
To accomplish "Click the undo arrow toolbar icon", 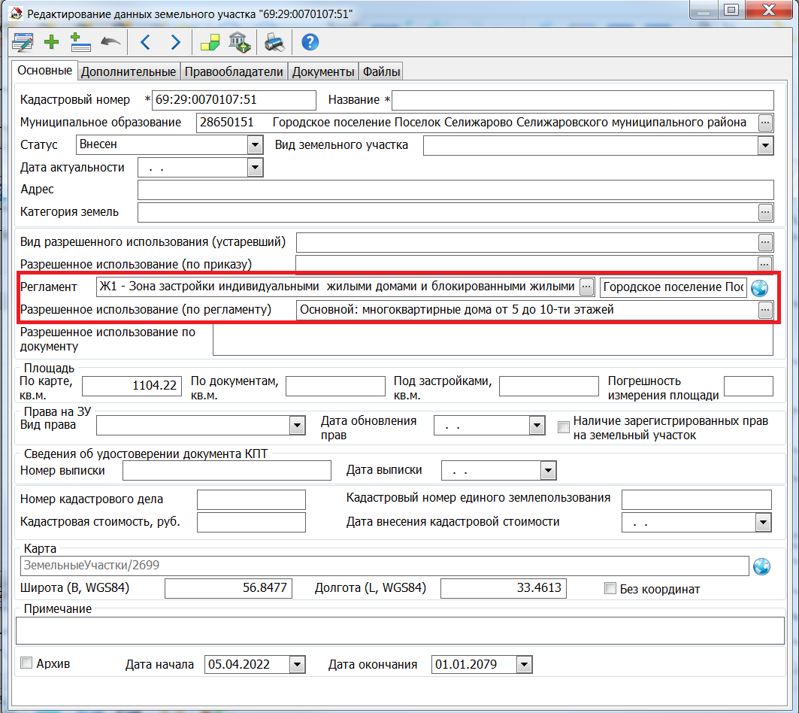I will 110,43.
